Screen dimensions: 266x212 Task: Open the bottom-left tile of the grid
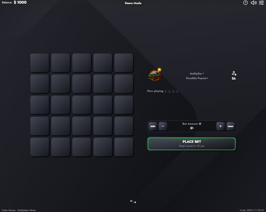click(x=40, y=147)
